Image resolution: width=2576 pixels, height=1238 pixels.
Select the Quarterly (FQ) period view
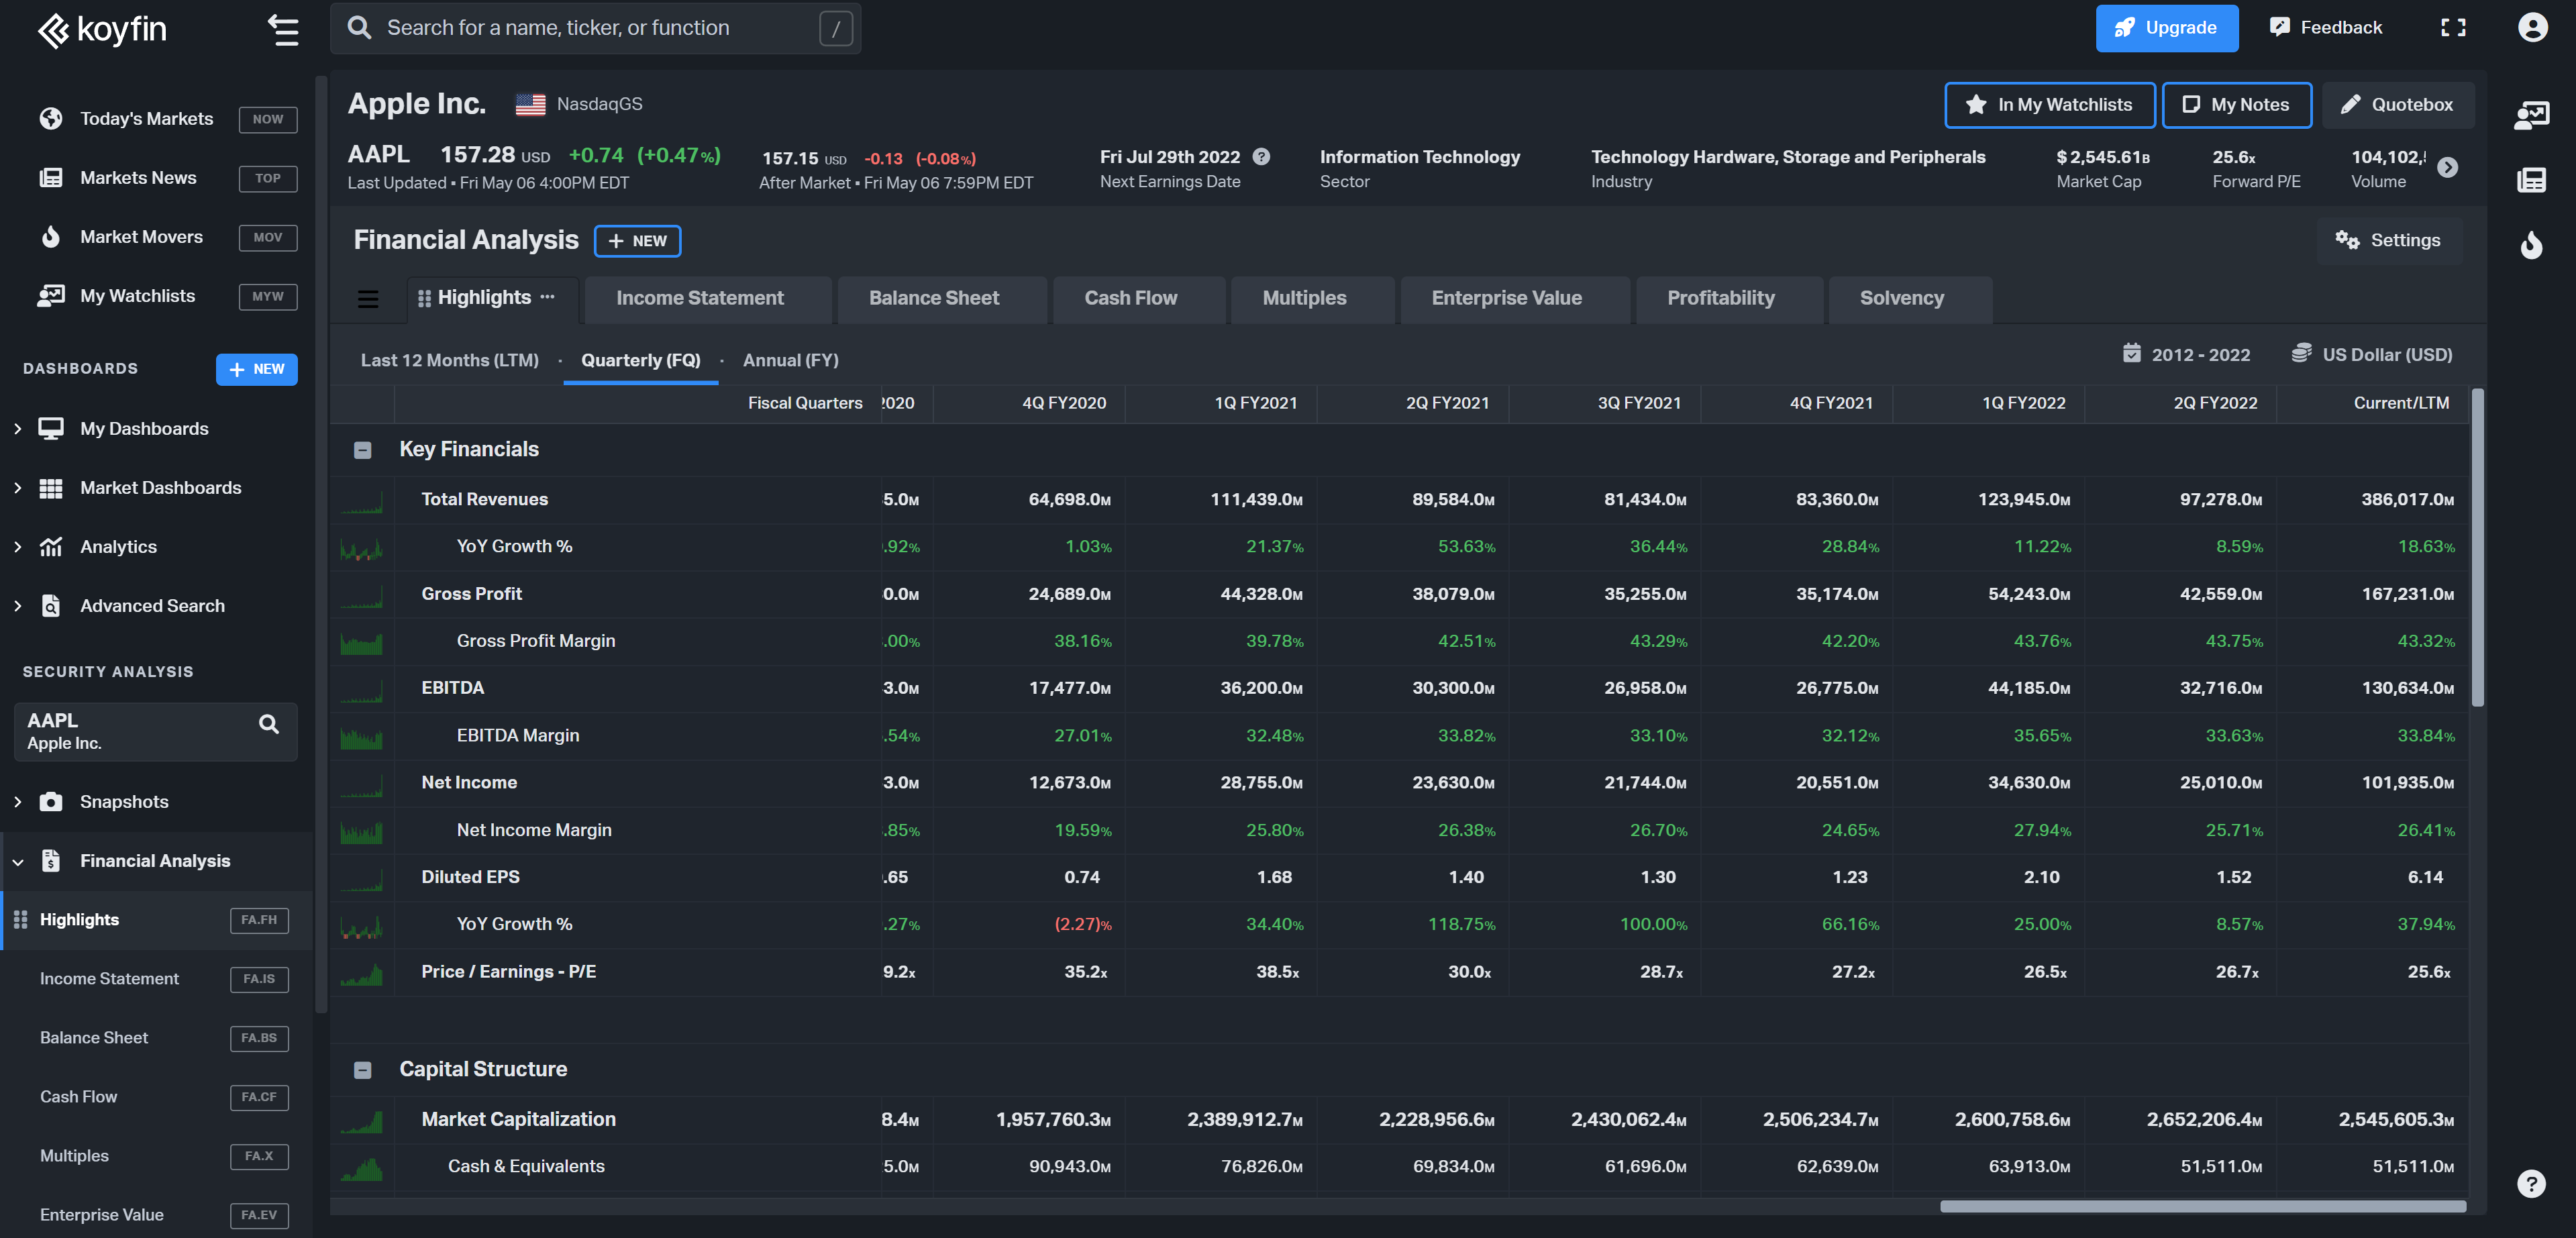pos(641,360)
